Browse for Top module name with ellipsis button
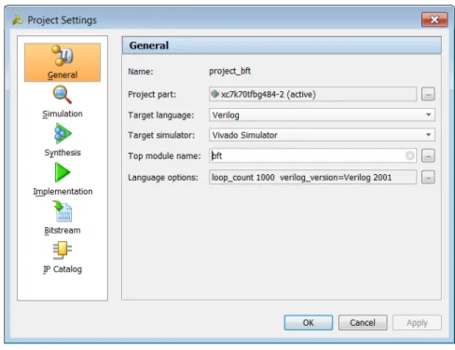The image size is (455, 350). tap(428, 155)
